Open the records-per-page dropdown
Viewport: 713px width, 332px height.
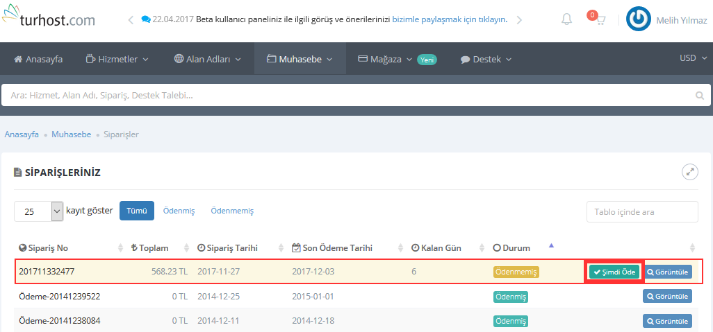[x=39, y=211]
